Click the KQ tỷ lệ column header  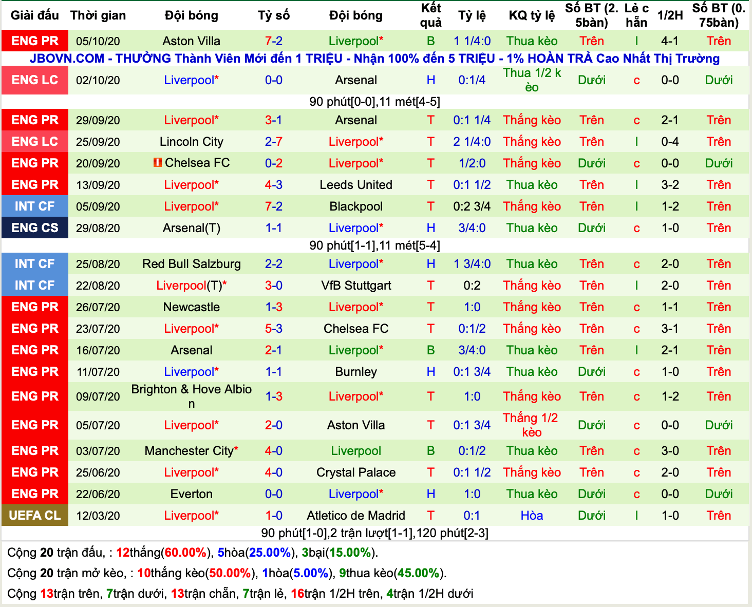[532, 15]
